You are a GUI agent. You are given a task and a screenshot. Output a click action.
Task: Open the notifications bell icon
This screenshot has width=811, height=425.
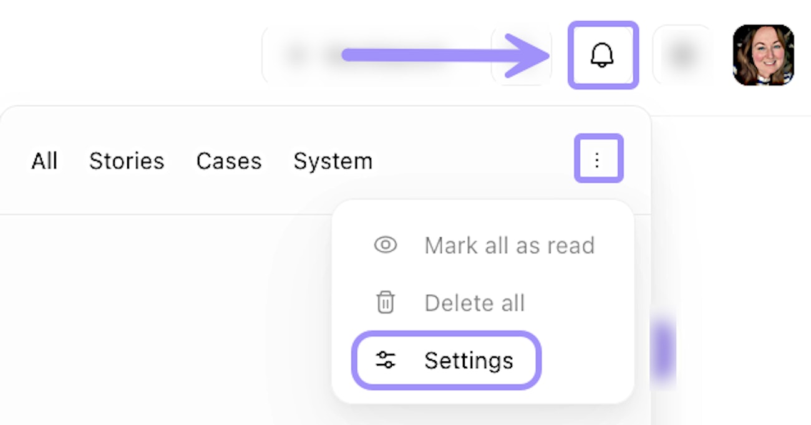pyautogui.click(x=602, y=55)
